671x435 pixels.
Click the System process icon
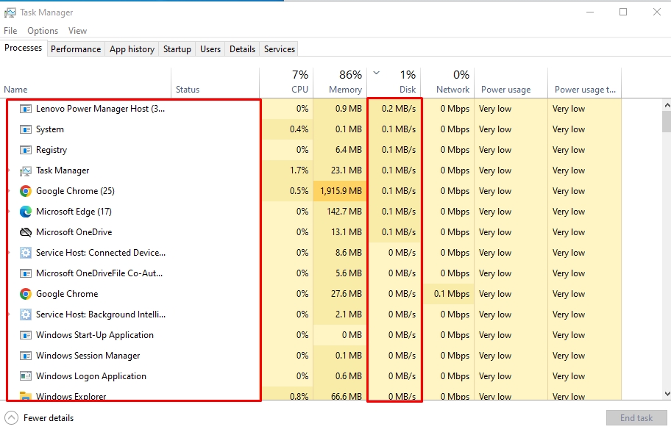[x=26, y=129]
